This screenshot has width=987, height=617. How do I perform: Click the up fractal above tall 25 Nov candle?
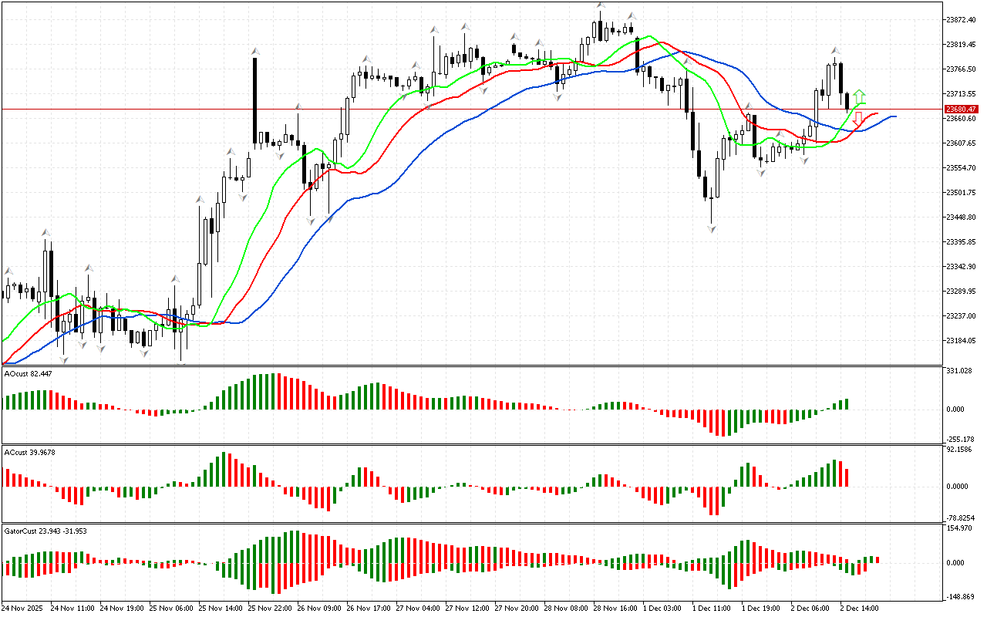click(254, 51)
